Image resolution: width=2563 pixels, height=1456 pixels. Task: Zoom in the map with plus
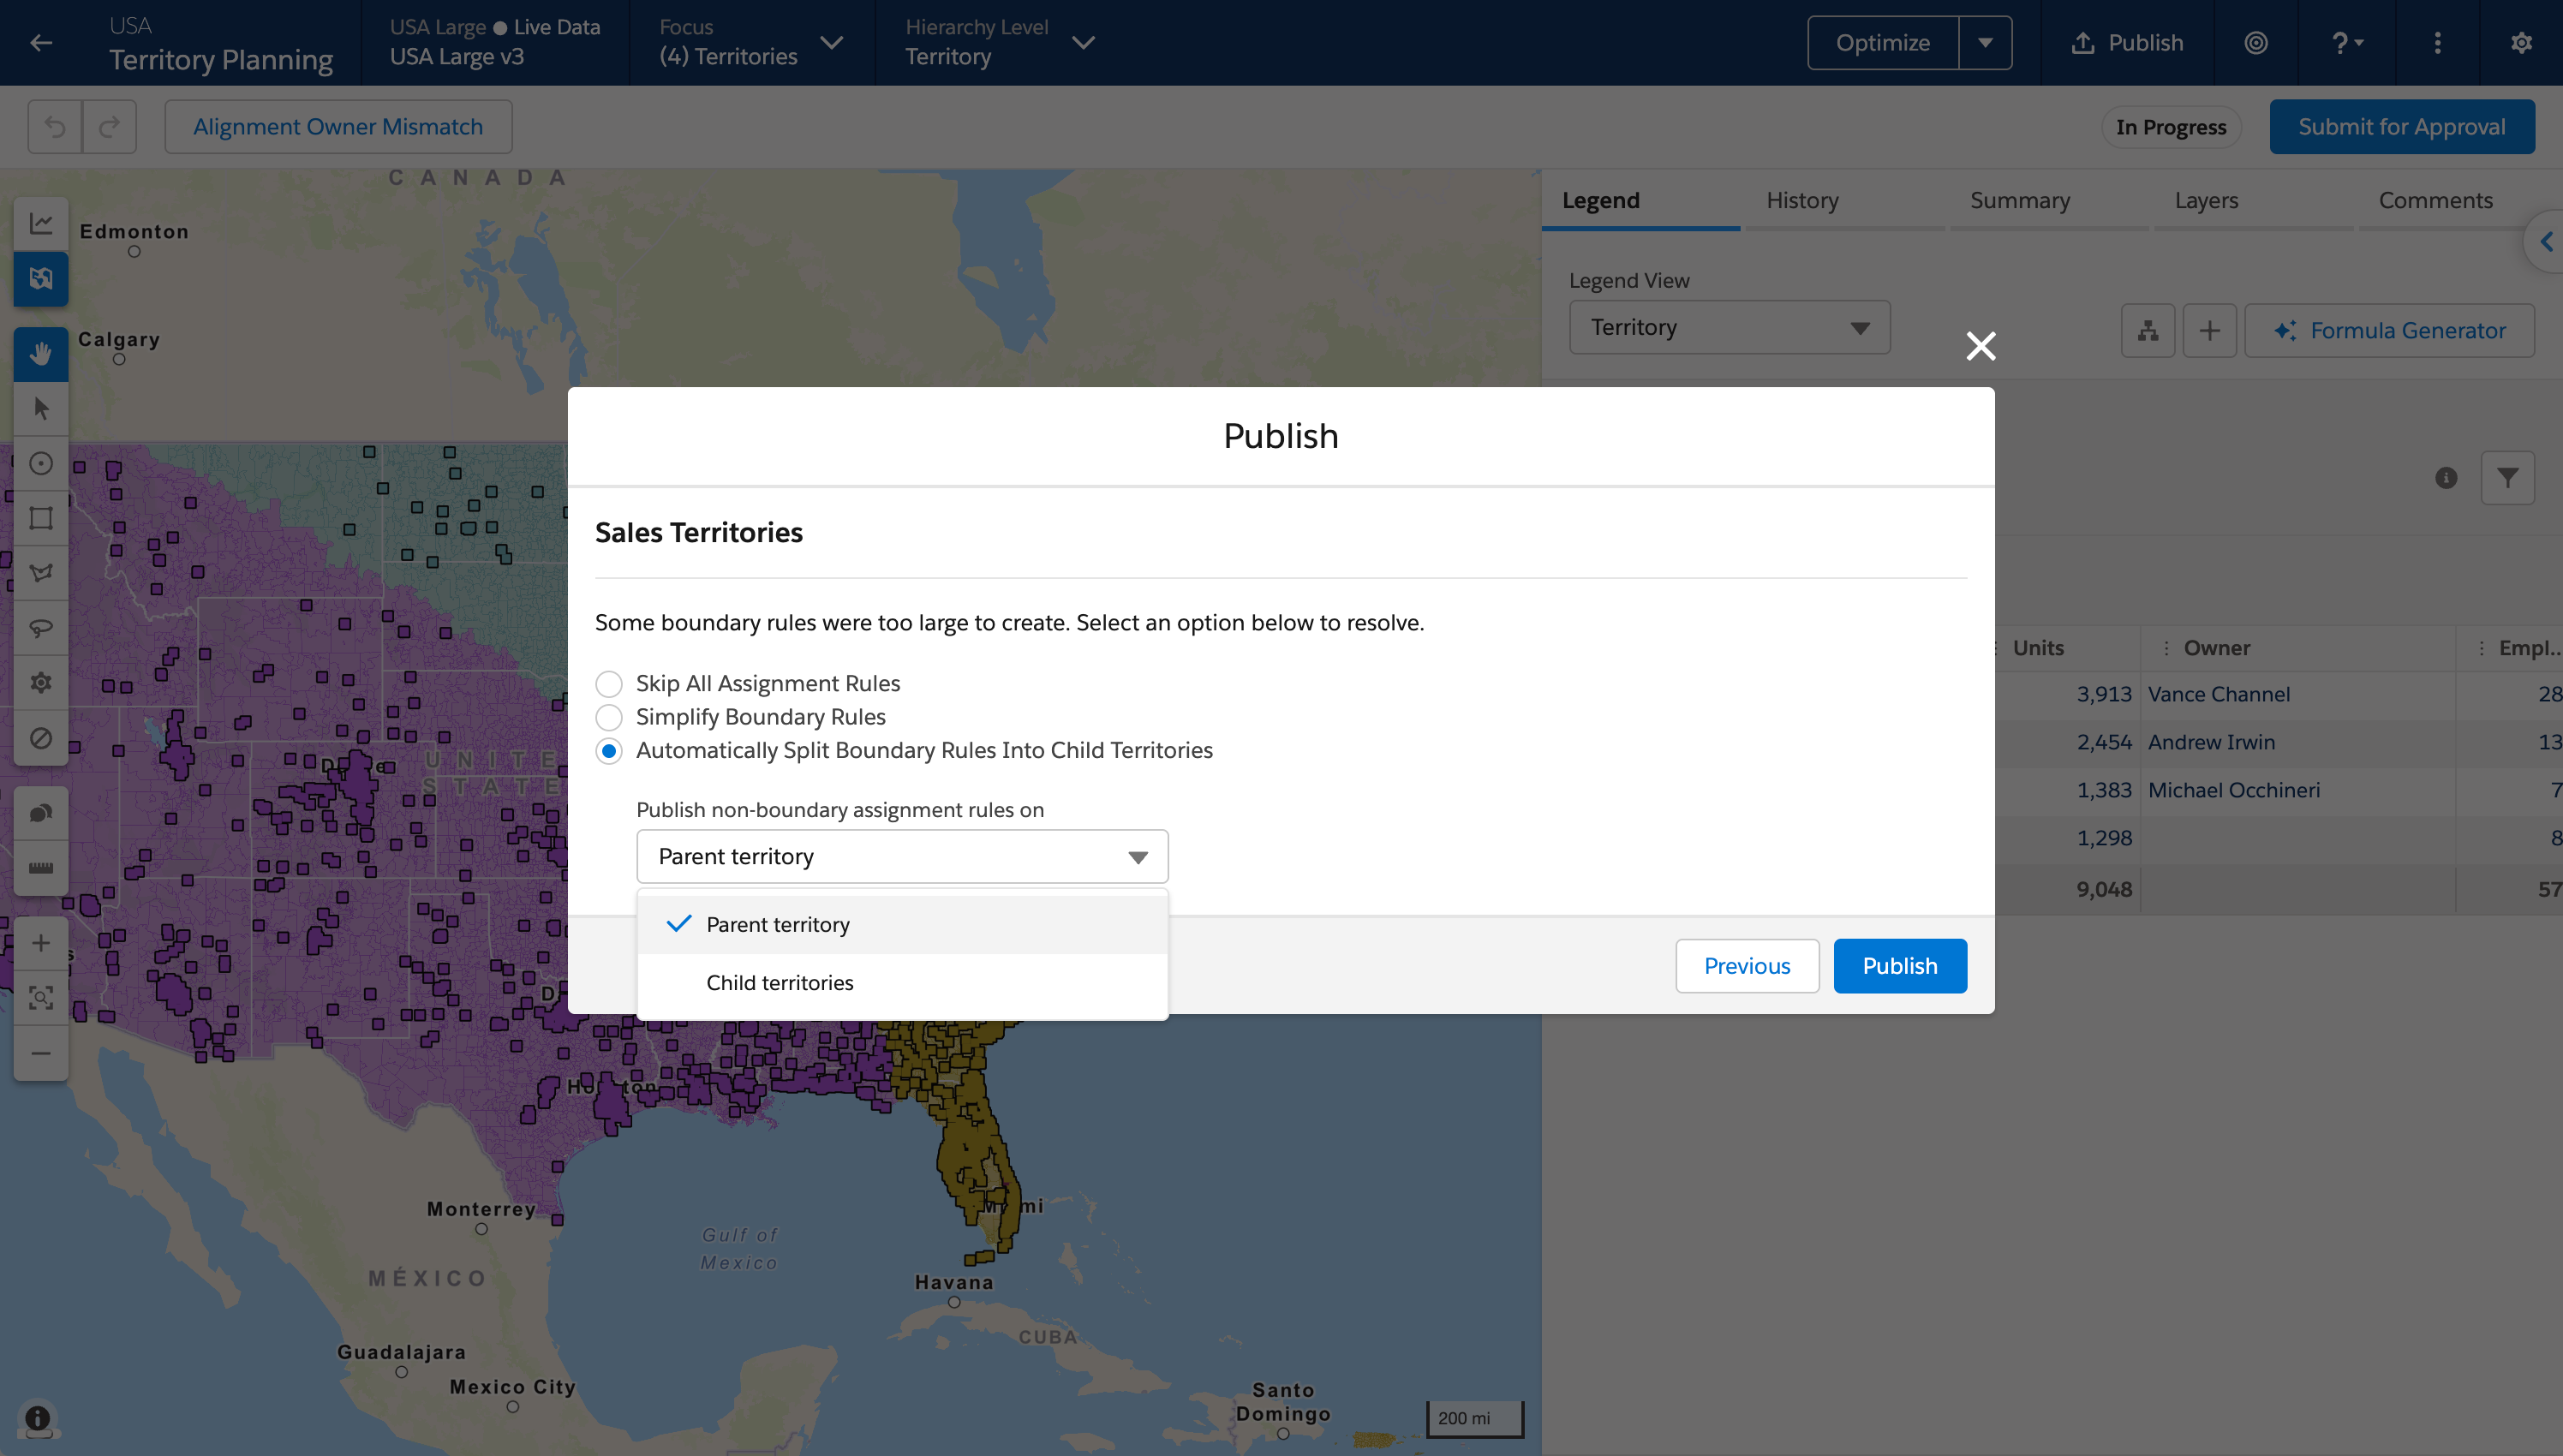(x=41, y=944)
